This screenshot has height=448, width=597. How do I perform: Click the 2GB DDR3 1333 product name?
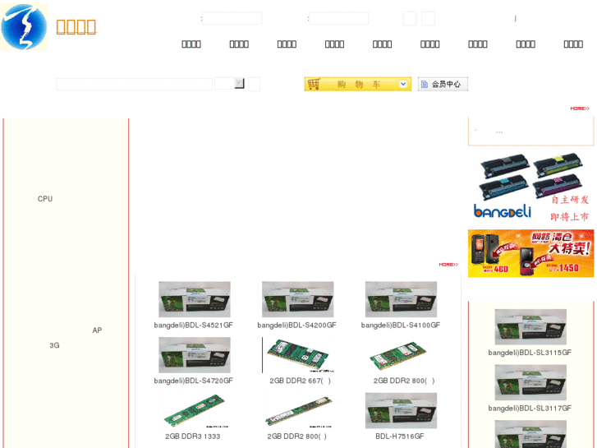(193, 436)
